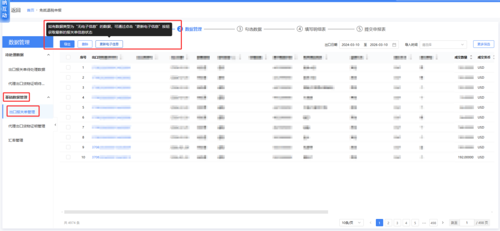The width and height of the screenshot is (500, 231).
Task: Sort by the 成交数量 column arrows
Action: [471, 57]
